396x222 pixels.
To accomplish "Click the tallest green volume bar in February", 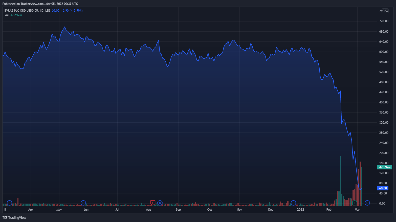I will (340, 181).
